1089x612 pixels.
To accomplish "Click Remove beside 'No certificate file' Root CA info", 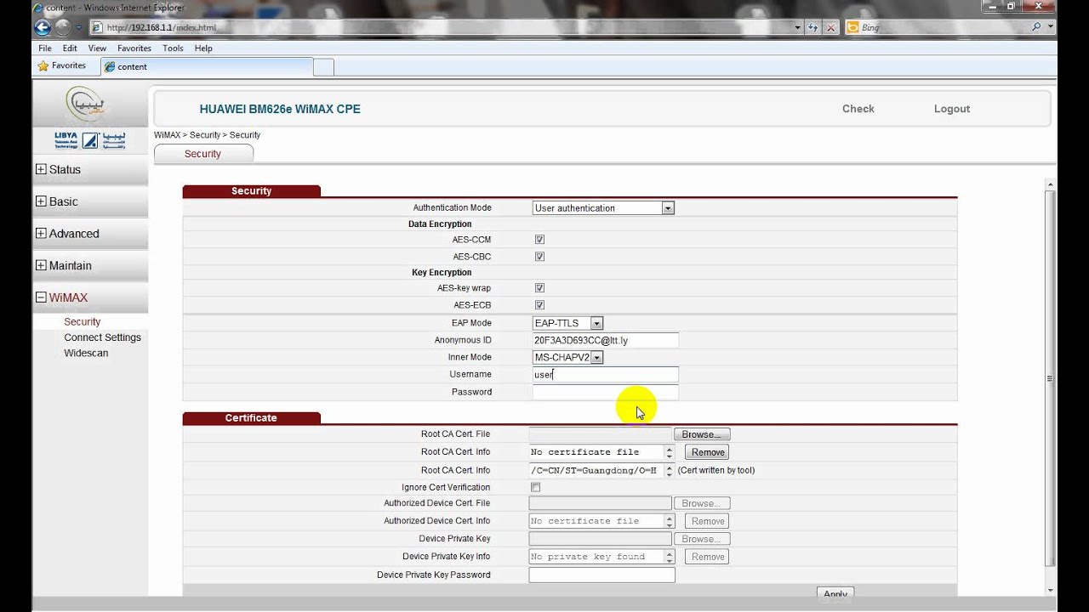I will click(x=708, y=452).
